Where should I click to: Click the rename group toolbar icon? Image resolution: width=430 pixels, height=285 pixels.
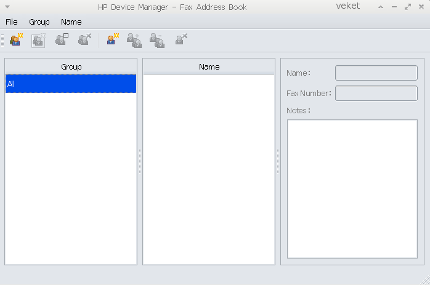[x=62, y=40]
